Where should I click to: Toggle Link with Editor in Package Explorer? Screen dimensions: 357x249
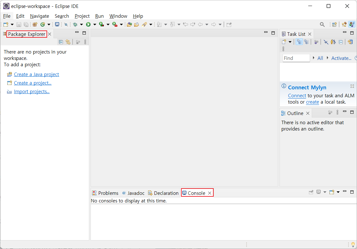point(68,42)
